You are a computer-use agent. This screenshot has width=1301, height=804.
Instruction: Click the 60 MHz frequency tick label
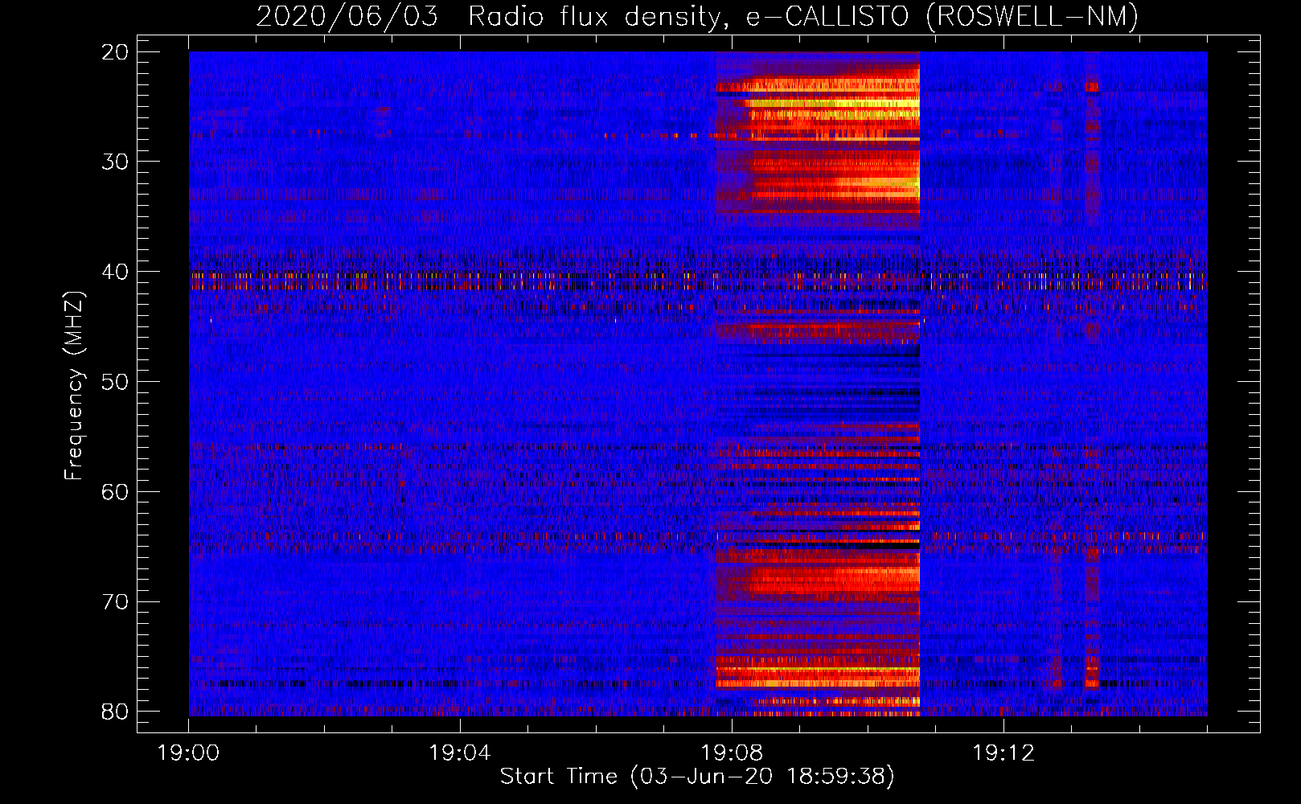(x=116, y=492)
